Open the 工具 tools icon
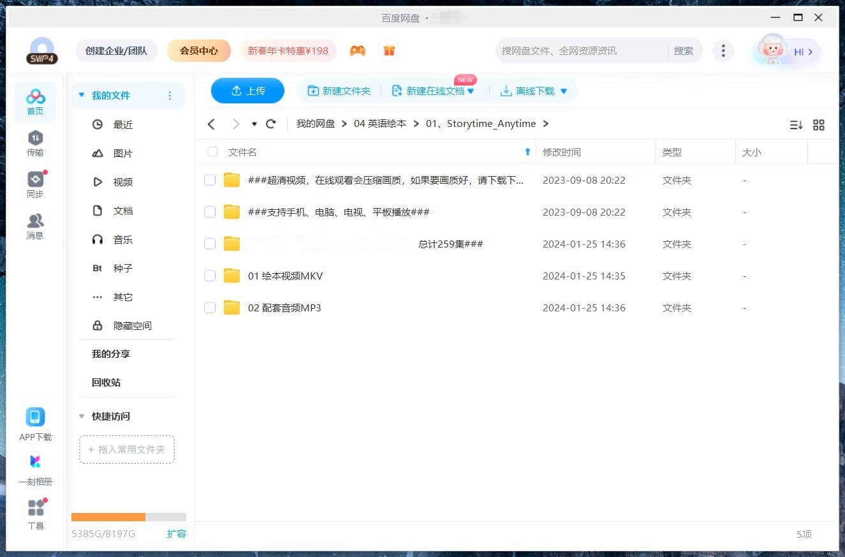The width and height of the screenshot is (845, 557). [x=36, y=508]
